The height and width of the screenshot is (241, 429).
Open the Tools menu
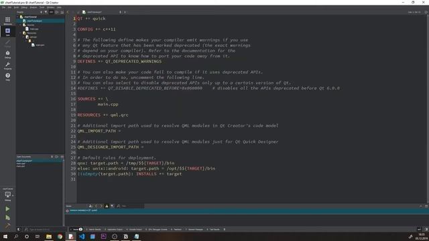(x=42, y=7)
